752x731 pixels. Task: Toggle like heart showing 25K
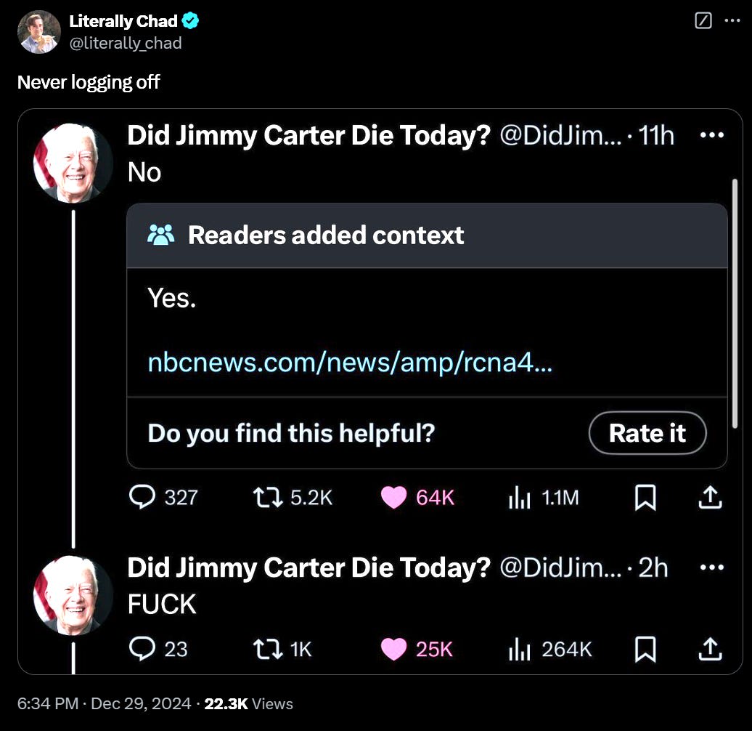click(x=394, y=648)
